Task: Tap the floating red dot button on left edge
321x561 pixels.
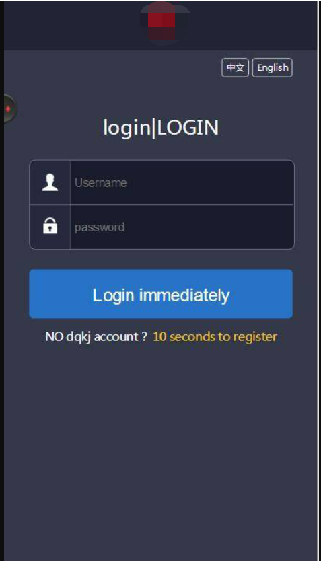Action: point(10,109)
